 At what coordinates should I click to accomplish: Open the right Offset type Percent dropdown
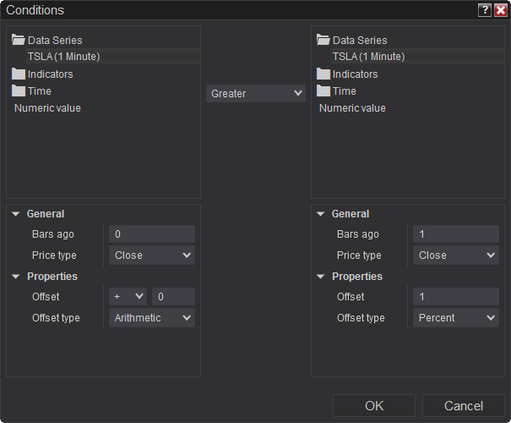pos(456,318)
